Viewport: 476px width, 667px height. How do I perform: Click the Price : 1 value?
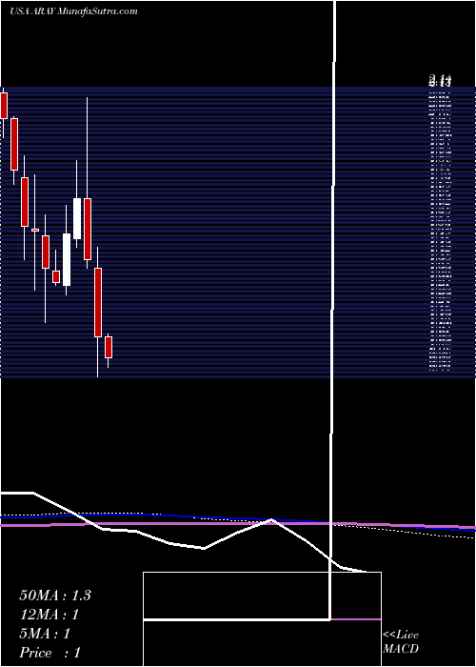[x=50, y=653]
